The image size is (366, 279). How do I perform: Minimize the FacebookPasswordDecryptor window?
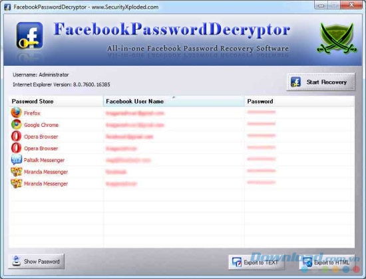321,5
